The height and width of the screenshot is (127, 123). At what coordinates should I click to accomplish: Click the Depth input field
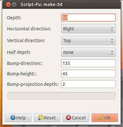[88, 18]
